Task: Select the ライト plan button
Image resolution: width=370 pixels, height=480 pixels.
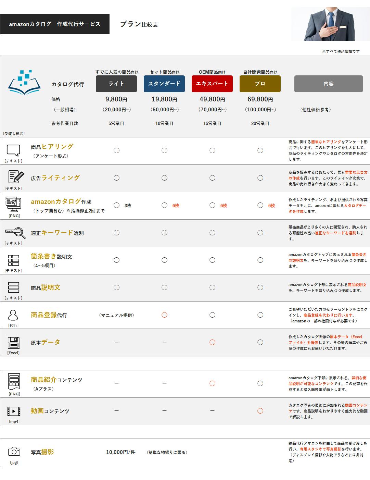Action: coord(116,84)
